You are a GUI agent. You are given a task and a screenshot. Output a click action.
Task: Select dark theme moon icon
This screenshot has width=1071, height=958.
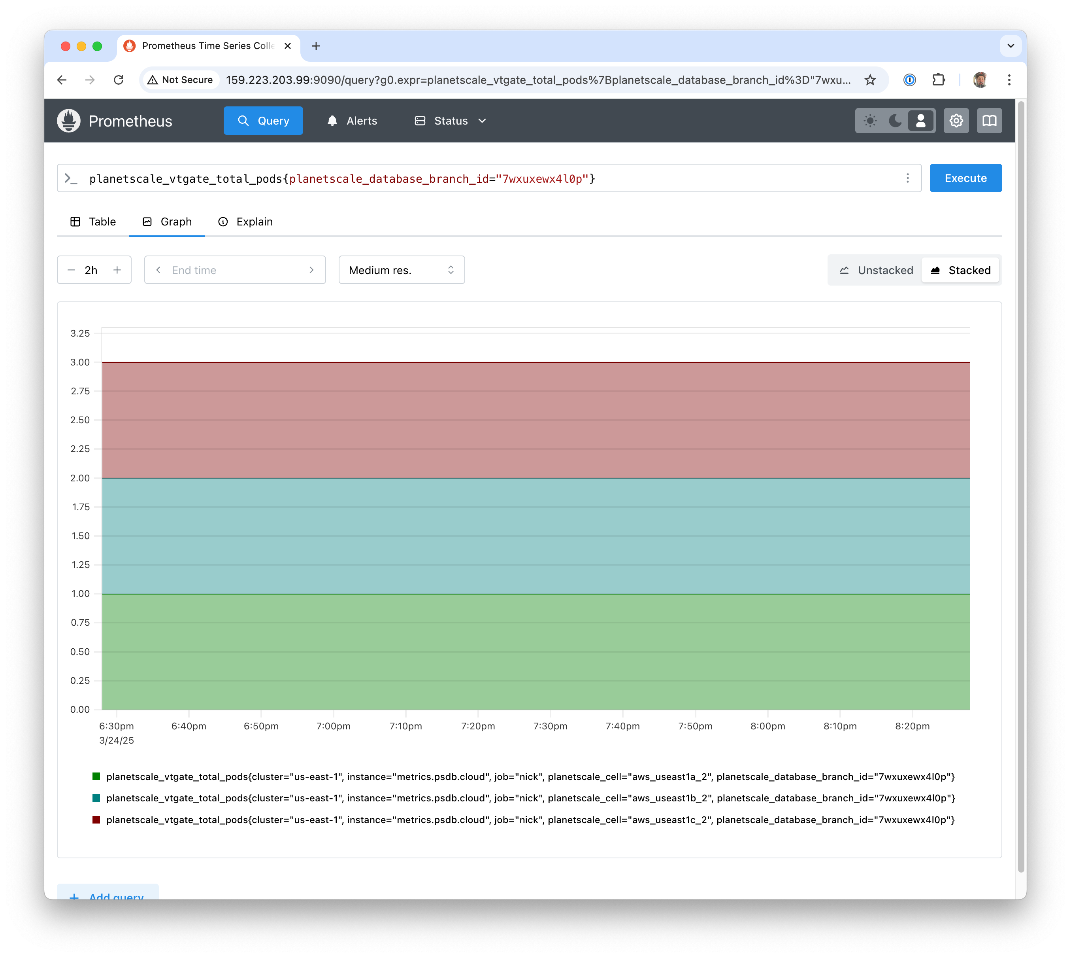point(895,121)
